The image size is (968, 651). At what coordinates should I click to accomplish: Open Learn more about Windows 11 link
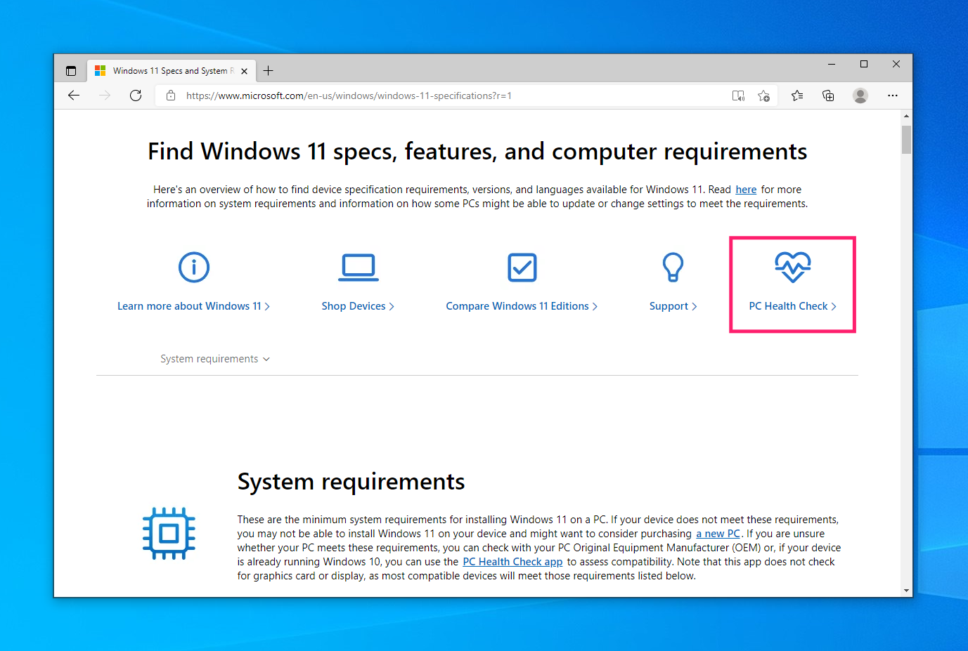tap(193, 306)
